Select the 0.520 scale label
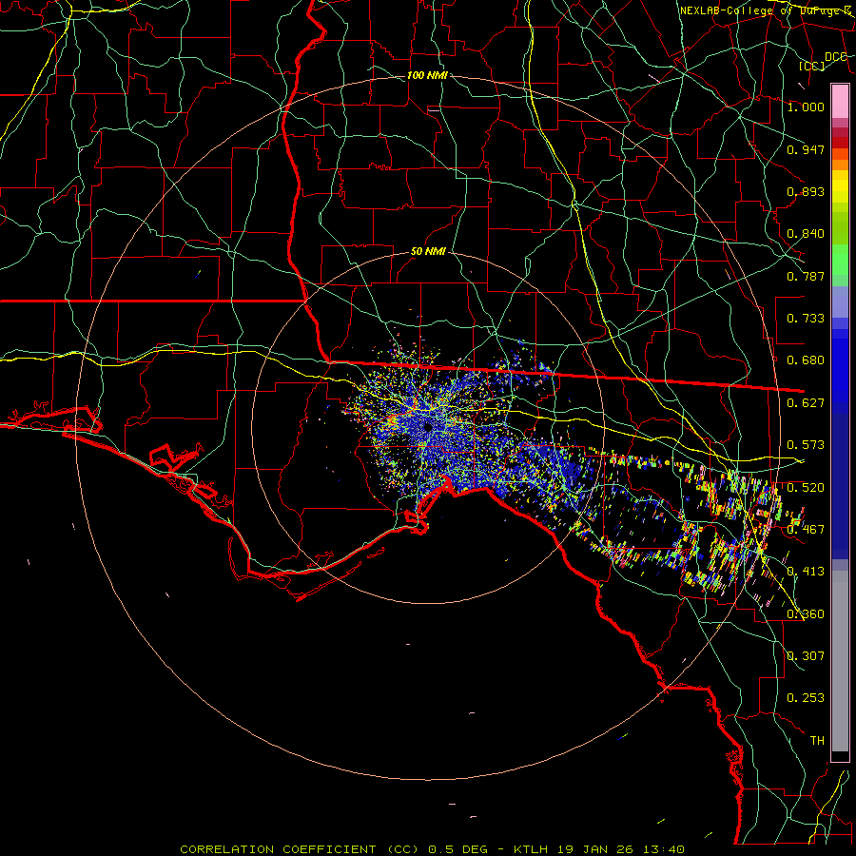 pos(806,487)
